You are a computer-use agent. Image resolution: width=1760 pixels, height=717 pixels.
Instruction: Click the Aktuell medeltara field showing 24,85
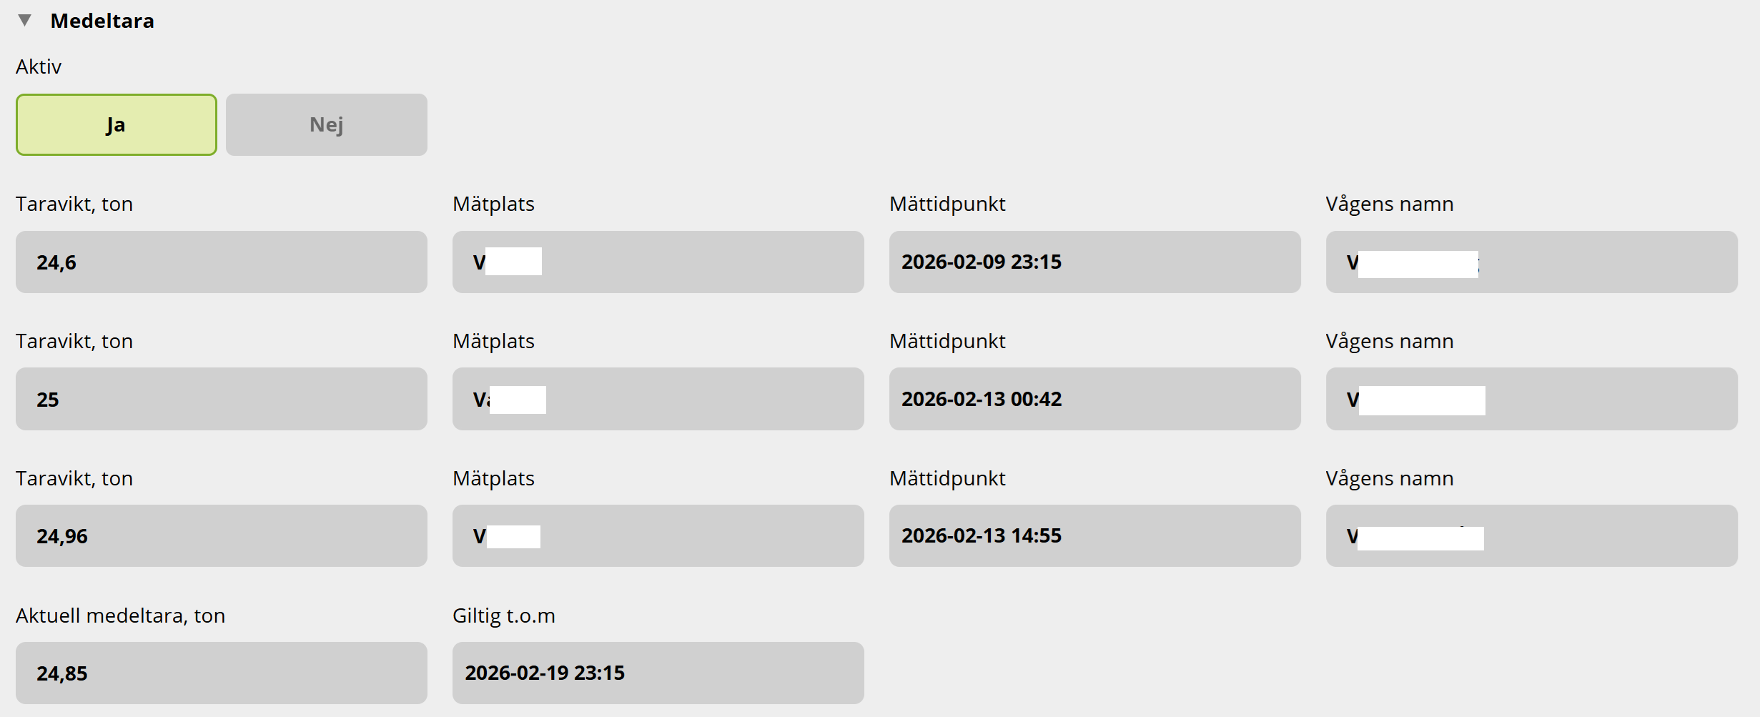pyautogui.click(x=222, y=673)
